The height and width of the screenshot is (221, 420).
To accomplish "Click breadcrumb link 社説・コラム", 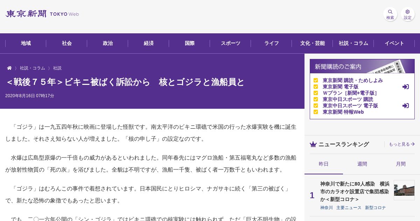I will tap(33, 68).
